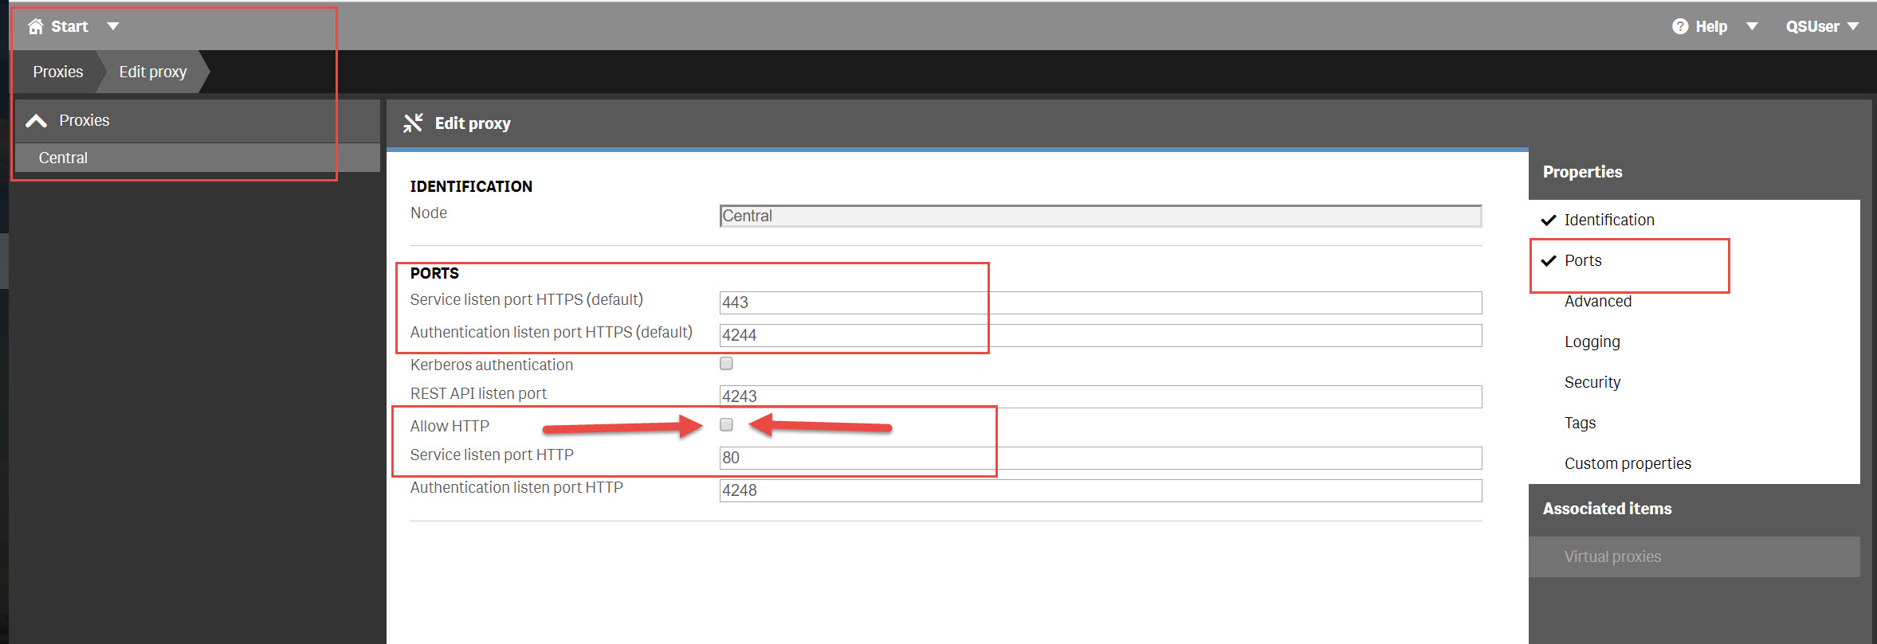Edit Authentication listen port HTTP field
This screenshot has width=1877, height=644.
(1100, 490)
